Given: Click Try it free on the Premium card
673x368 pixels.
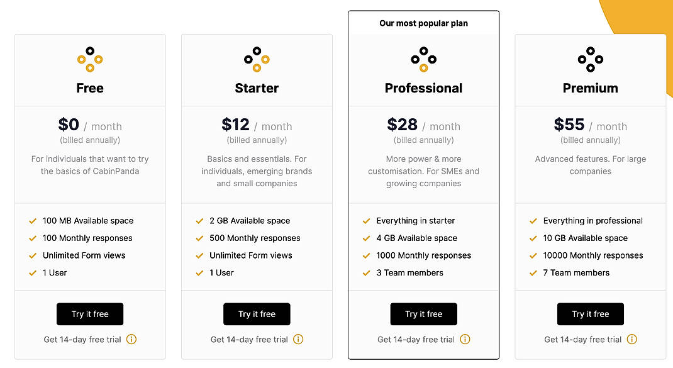Looking at the screenshot, I should click(x=590, y=314).
